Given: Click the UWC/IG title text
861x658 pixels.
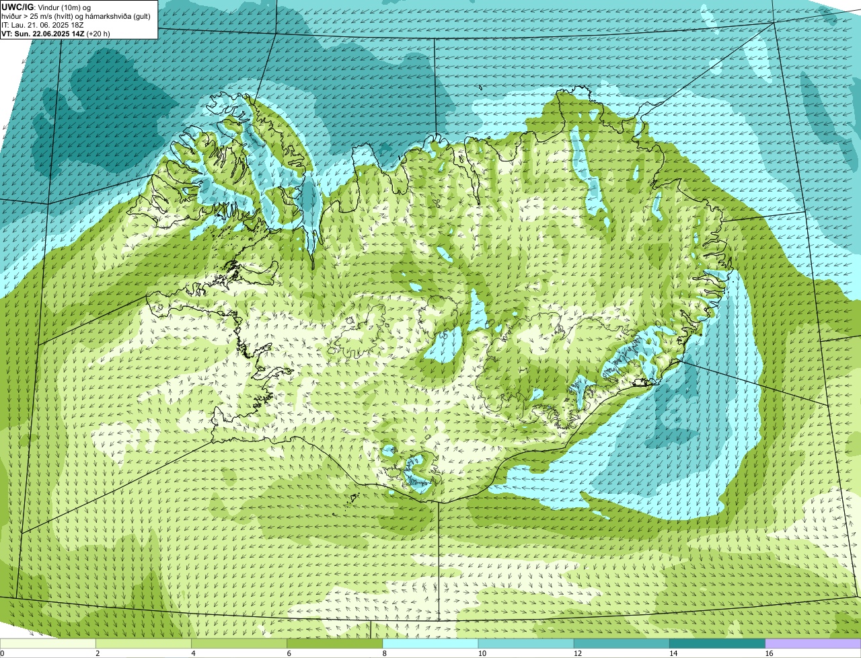Looking at the screenshot, I should 17,7.
